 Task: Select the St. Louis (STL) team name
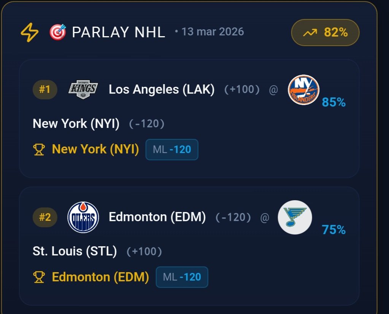(x=75, y=251)
